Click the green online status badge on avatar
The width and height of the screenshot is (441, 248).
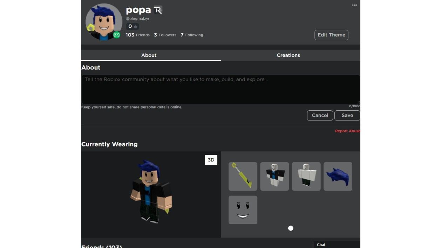click(117, 35)
